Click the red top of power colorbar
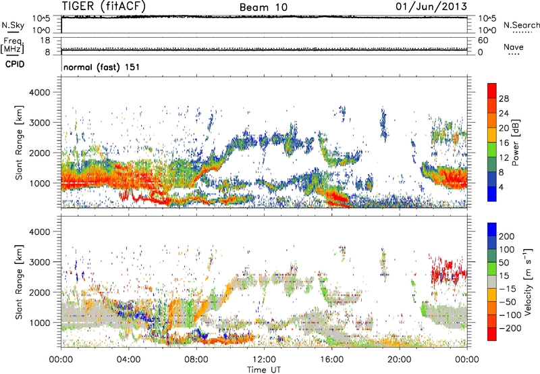The image size is (540, 374). (x=492, y=90)
